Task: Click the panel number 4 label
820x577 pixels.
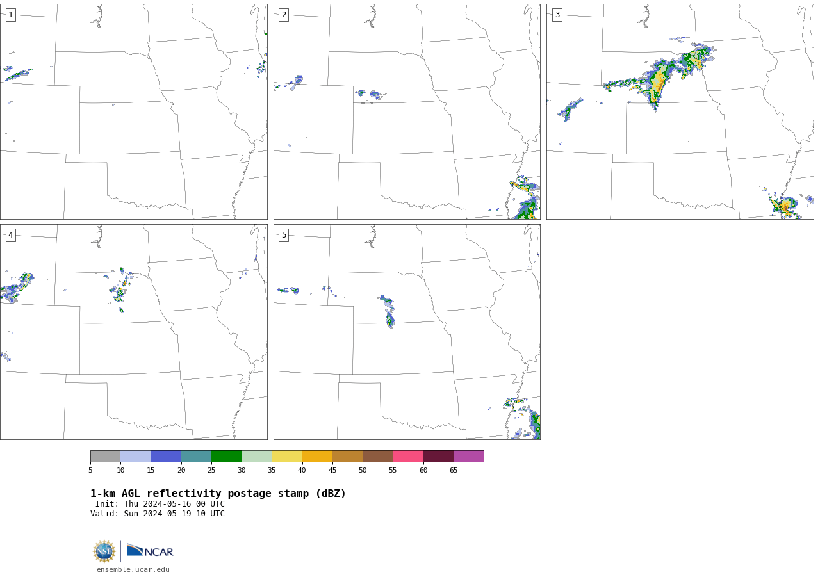Action: 11,235
